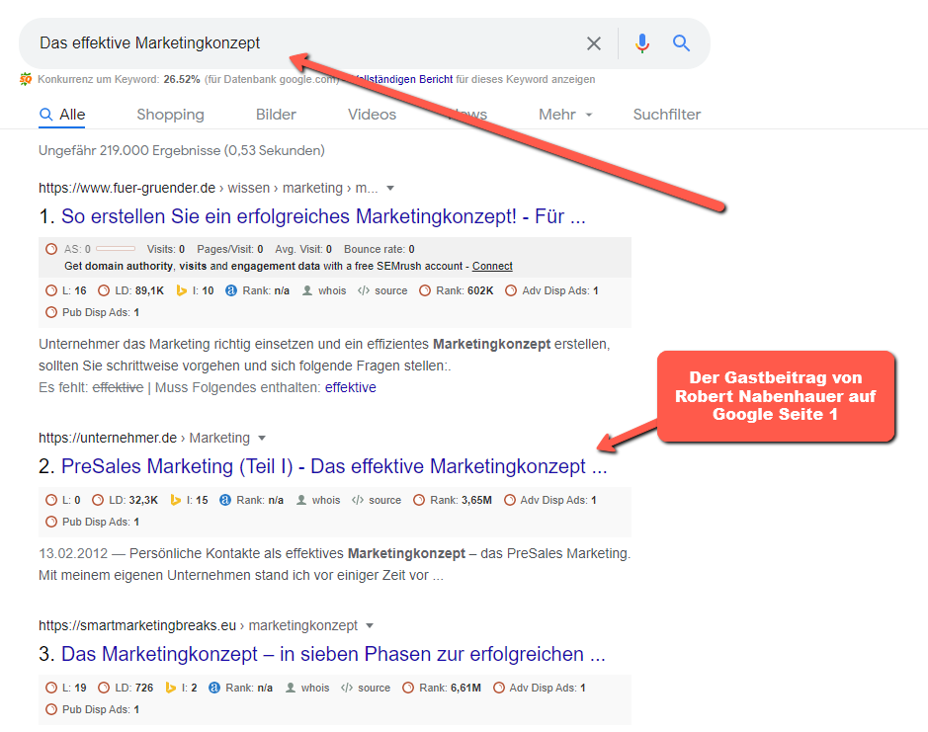Open PreSales Marketing (Teil I) result
Image resolution: width=928 pixels, height=732 pixels.
tap(334, 467)
